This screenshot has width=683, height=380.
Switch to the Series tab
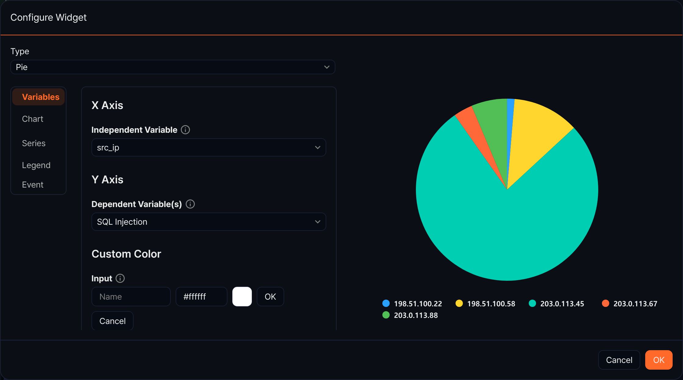(x=34, y=143)
